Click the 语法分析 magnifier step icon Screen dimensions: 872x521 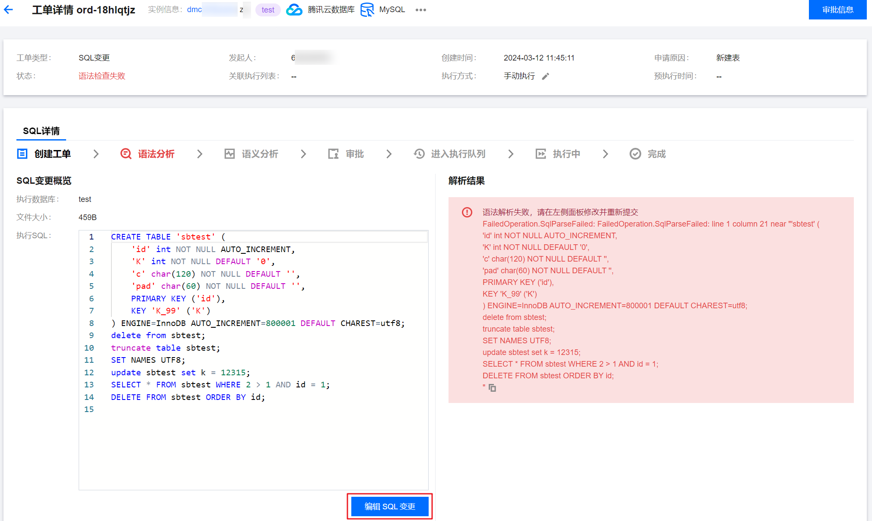tap(126, 154)
